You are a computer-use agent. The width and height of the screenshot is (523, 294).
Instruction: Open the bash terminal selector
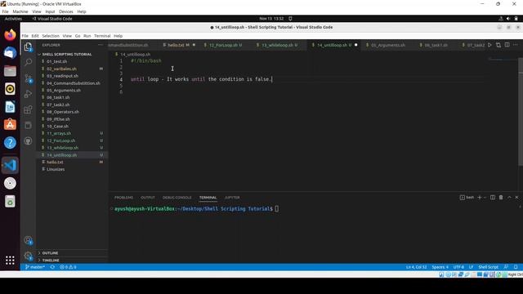pyautogui.click(x=467, y=198)
